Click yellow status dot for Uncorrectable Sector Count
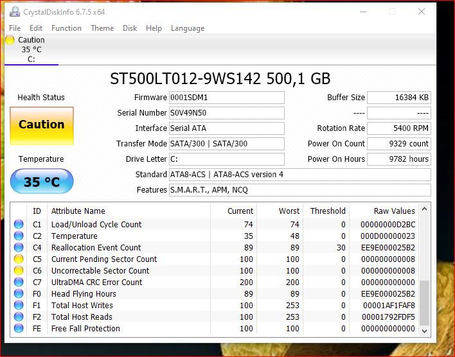Image resolution: width=455 pixels, height=357 pixels. pos(19,270)
